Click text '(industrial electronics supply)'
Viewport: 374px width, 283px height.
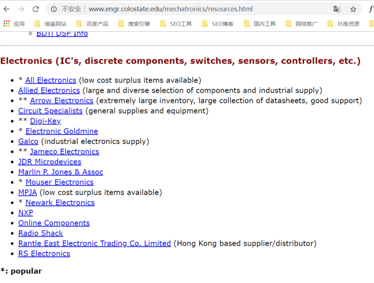click(95, 141)
